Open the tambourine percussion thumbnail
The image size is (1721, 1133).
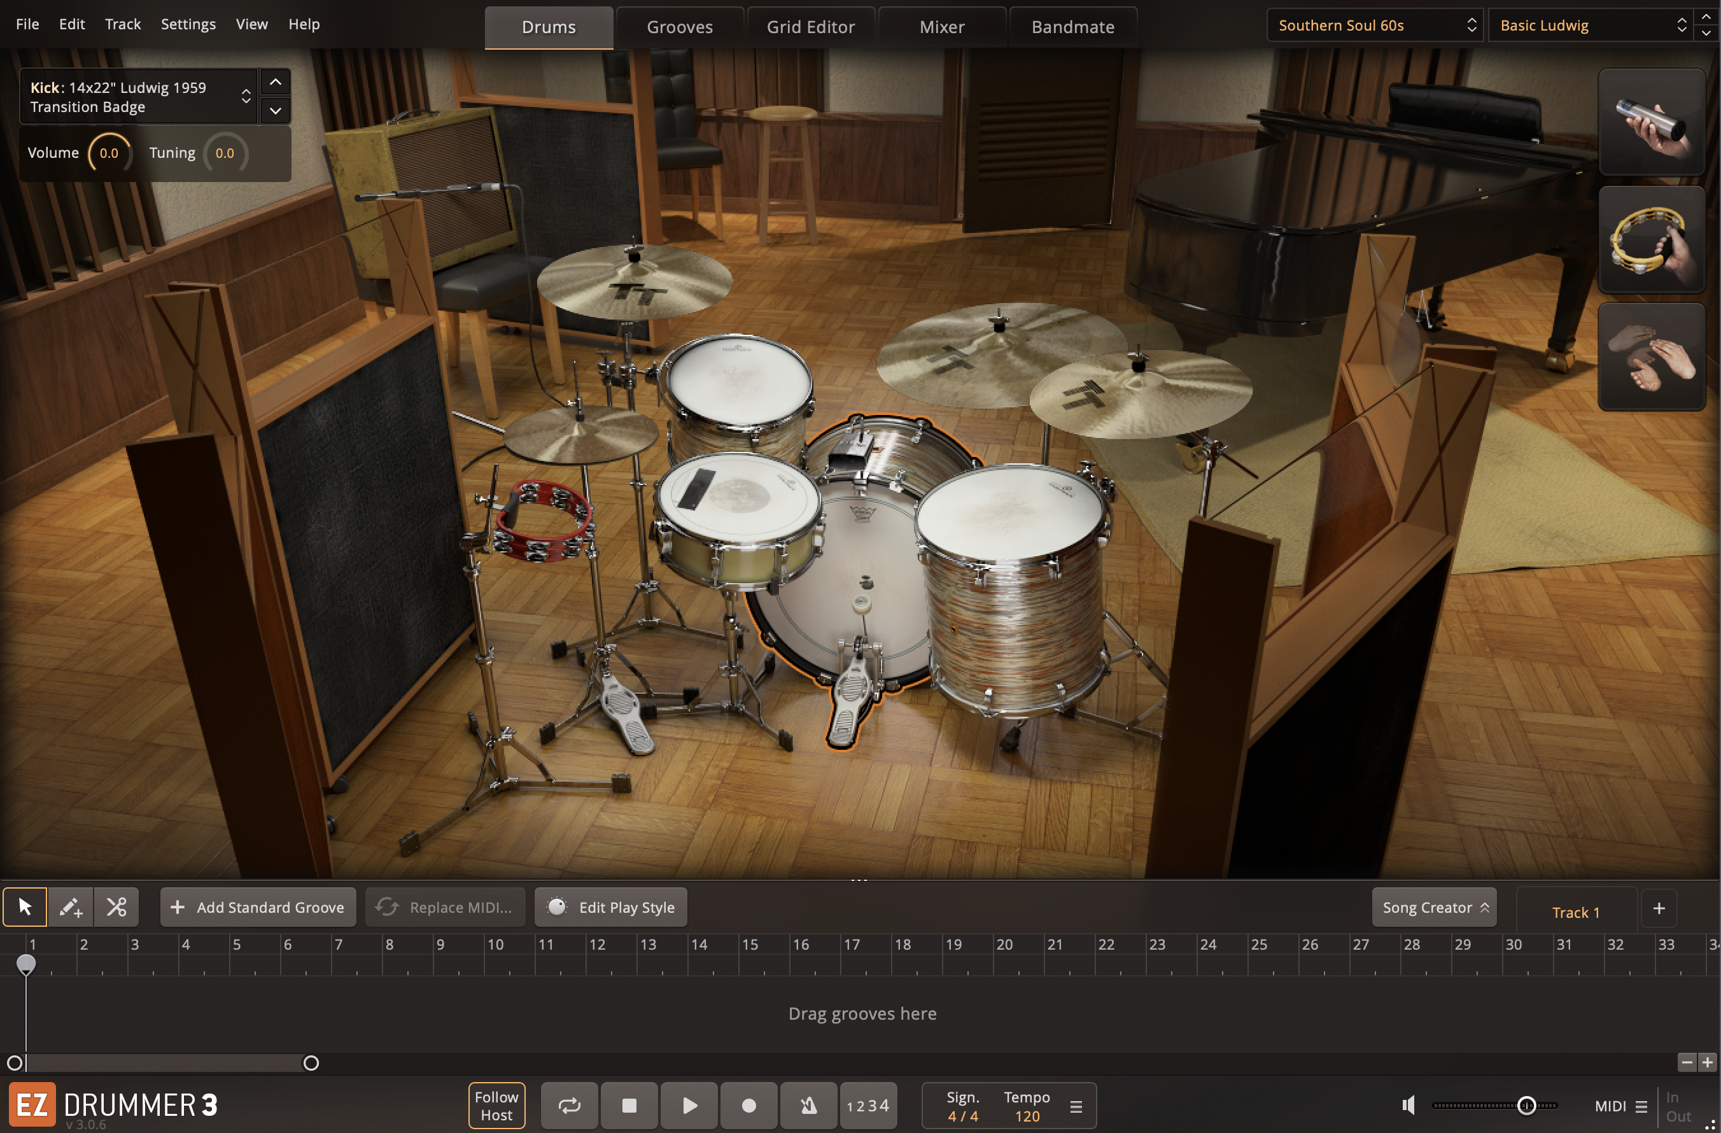point(1652,240)
